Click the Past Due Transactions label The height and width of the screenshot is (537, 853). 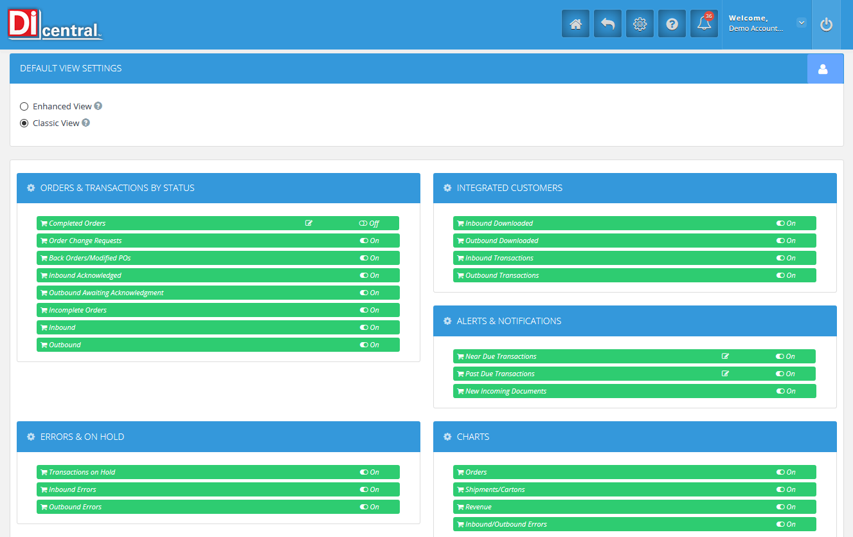[x=500, y=374]
